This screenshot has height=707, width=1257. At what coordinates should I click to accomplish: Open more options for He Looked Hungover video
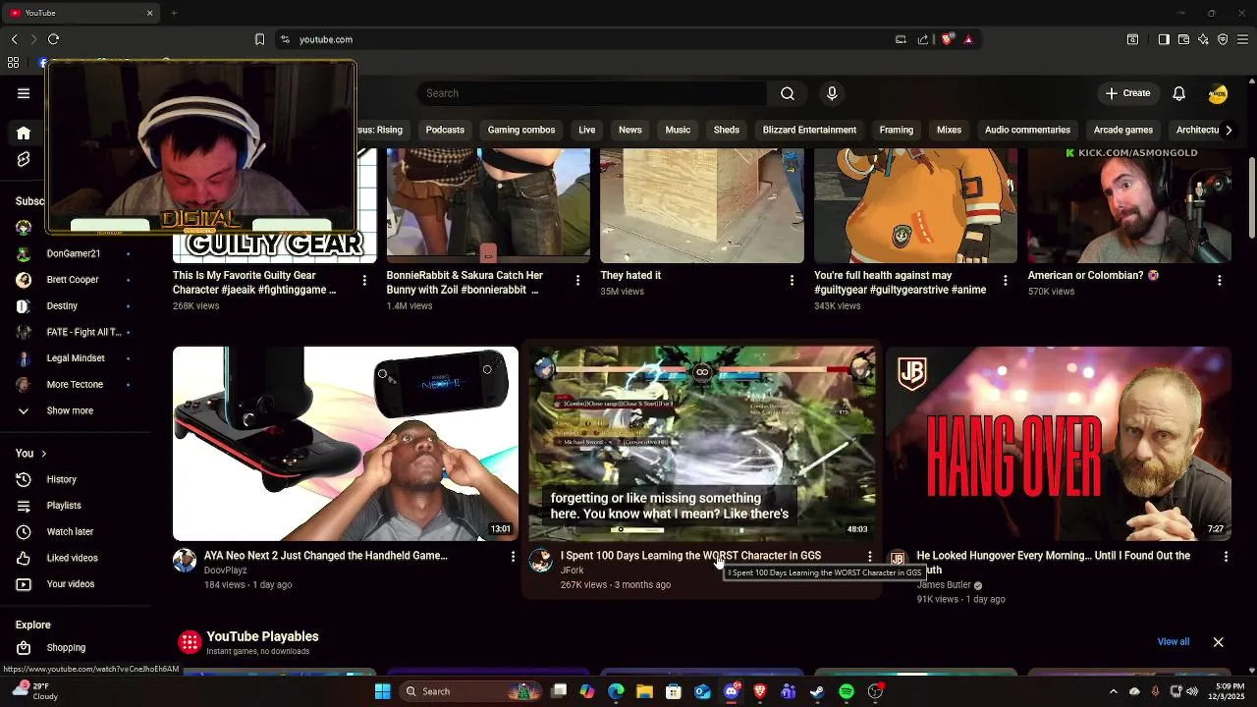(x=1226, y=557)
